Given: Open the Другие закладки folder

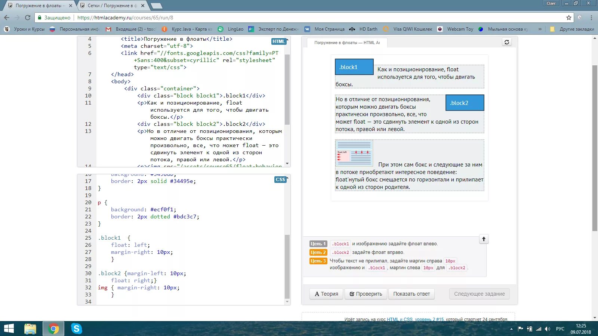Looking at the screenshot, I should click(572, 29).
